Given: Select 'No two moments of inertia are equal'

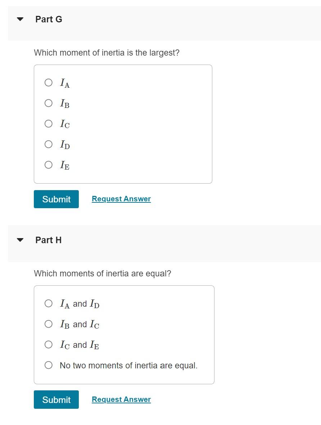Looking at the screenshot, I should pyautogui.click(x=48, y=365).
